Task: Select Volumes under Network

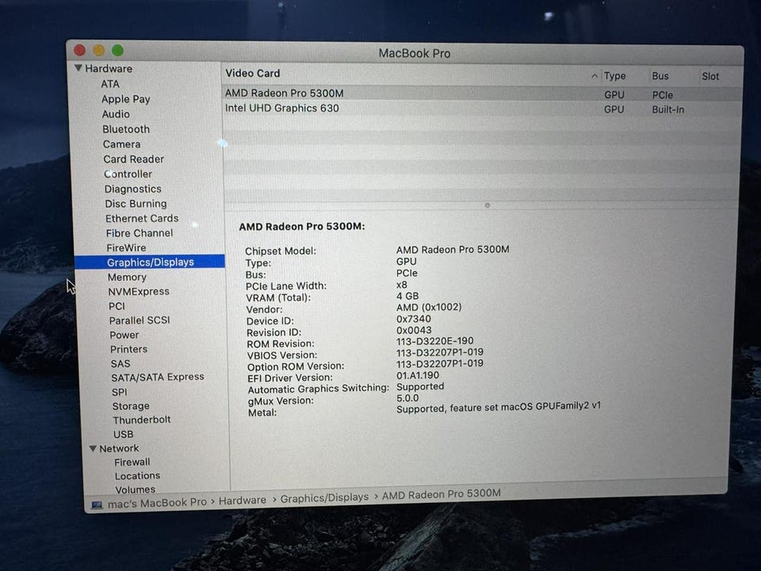Action: (136, 489)
